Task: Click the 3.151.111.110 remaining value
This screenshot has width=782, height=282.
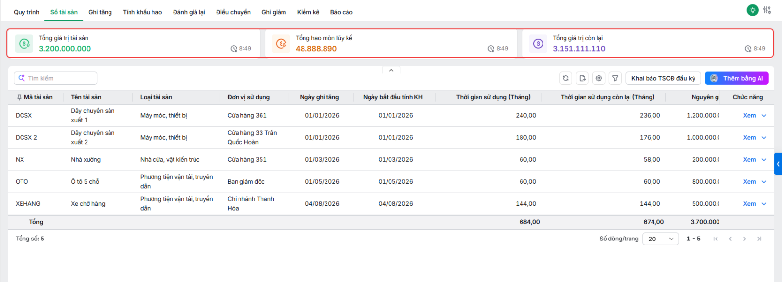Action: point(579,49)
